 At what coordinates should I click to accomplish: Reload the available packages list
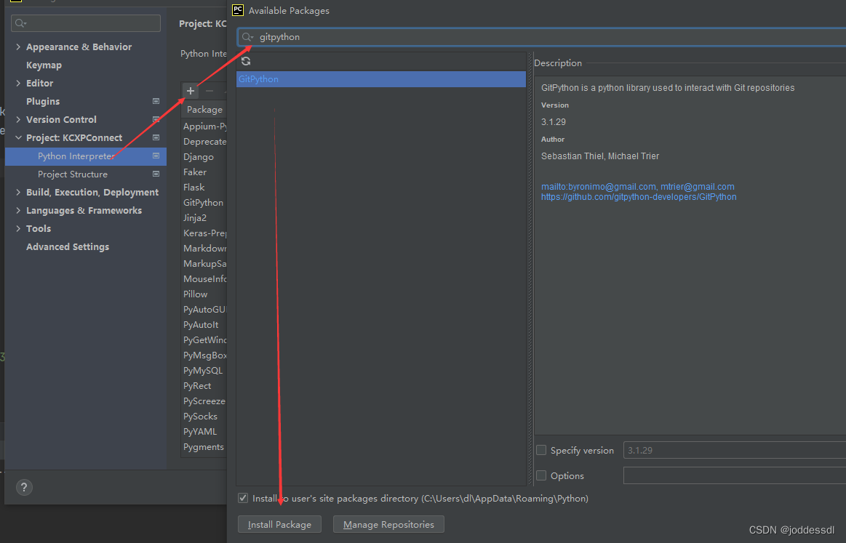pos(246,61)
